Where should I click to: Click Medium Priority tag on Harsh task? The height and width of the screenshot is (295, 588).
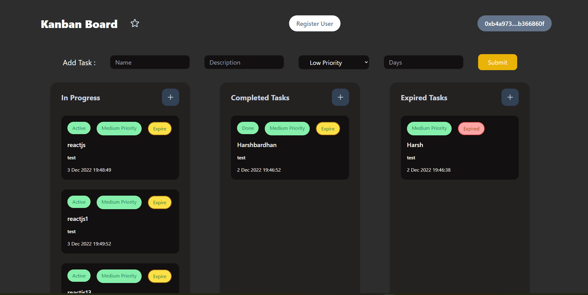pyautogui.click(x=429, y=128)
